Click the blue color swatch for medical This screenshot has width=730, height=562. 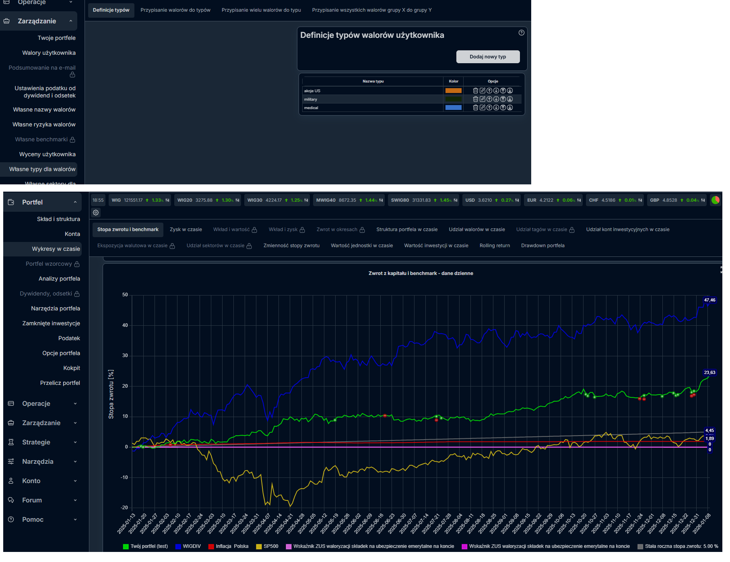453,107
